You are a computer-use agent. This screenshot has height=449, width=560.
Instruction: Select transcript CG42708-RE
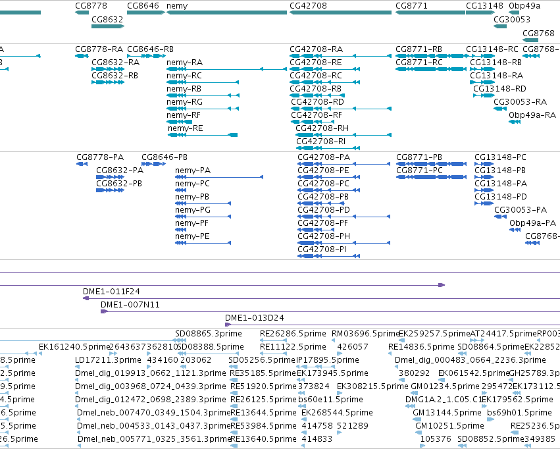point(315,62)
